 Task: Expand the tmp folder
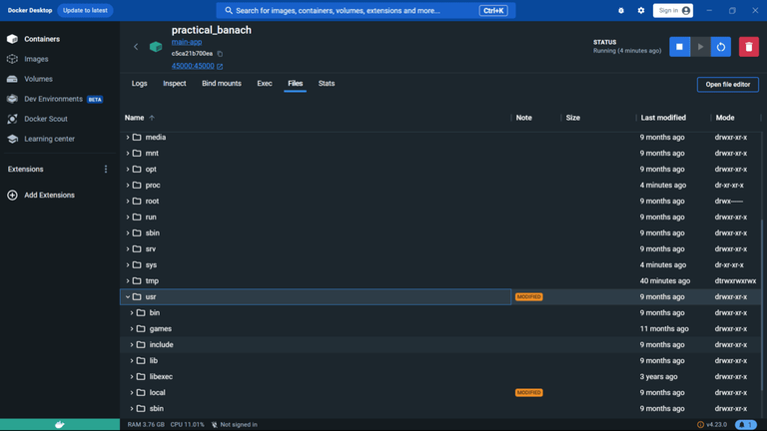[x=128, y=281]
